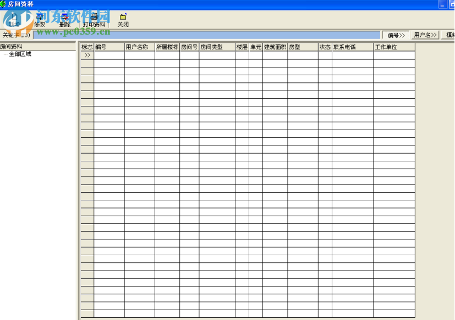Click the 房型 column header
Viewport: 455px width, 320px height.
click(x=303, y=47)
